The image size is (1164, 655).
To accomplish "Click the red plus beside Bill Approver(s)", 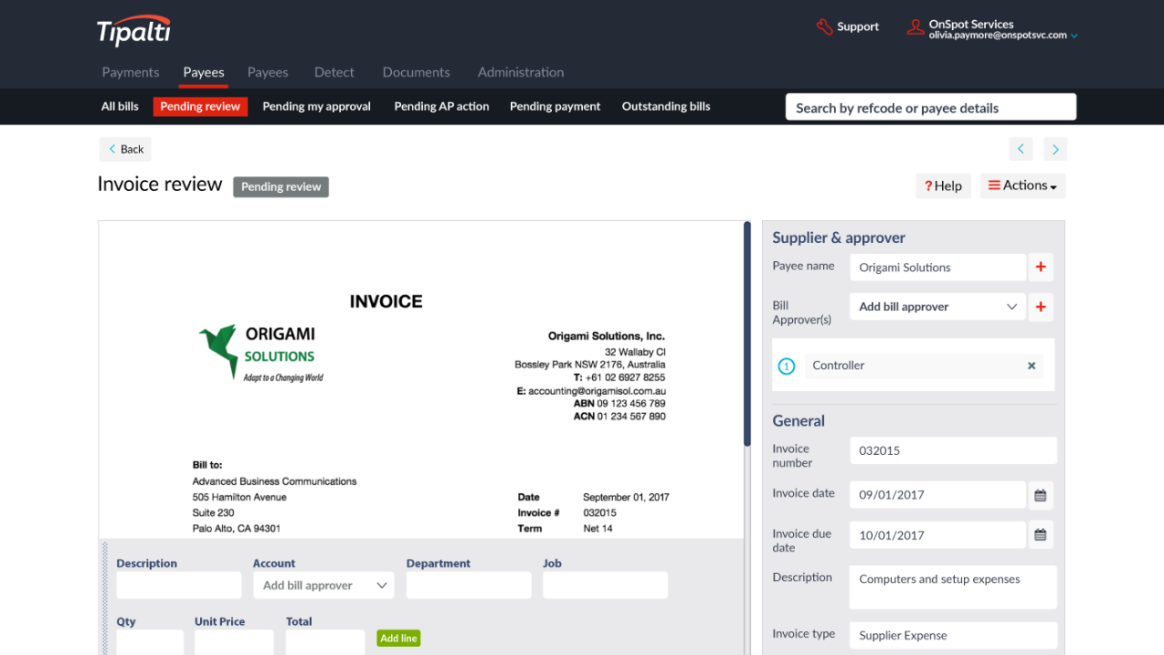I will coord(1040,307).
